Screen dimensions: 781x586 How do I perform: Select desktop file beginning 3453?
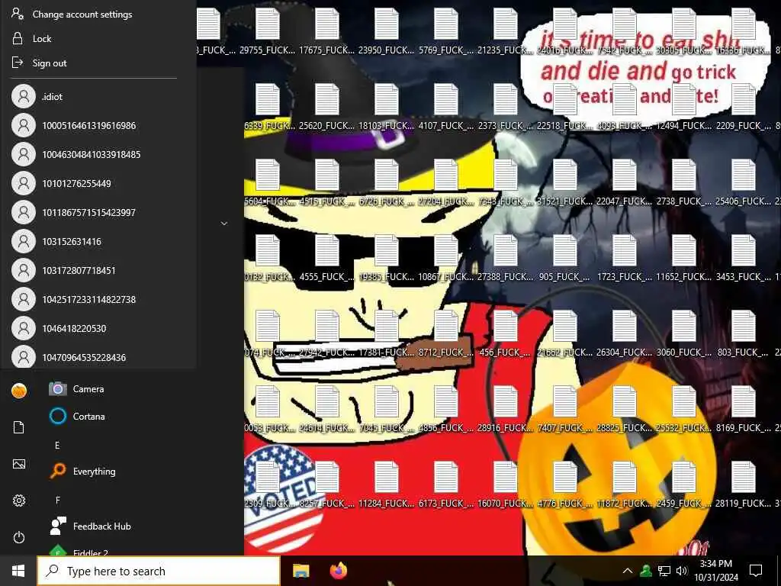[743, 258]
